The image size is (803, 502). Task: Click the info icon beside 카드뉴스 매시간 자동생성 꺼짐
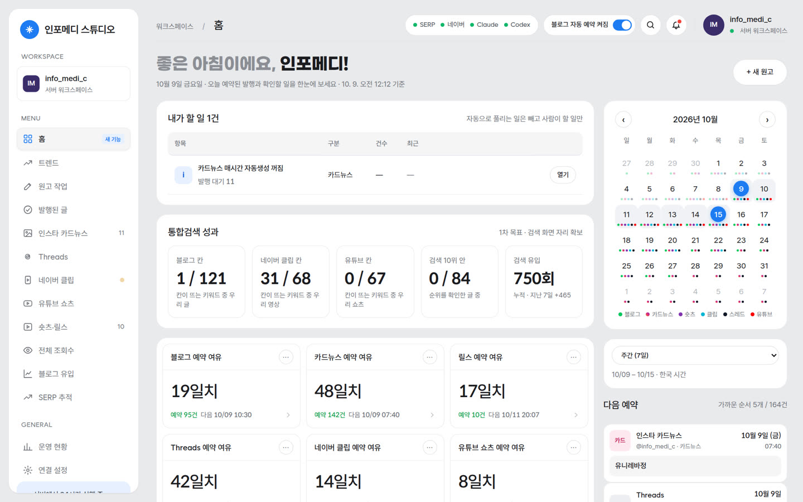click(x=183, y=175)
